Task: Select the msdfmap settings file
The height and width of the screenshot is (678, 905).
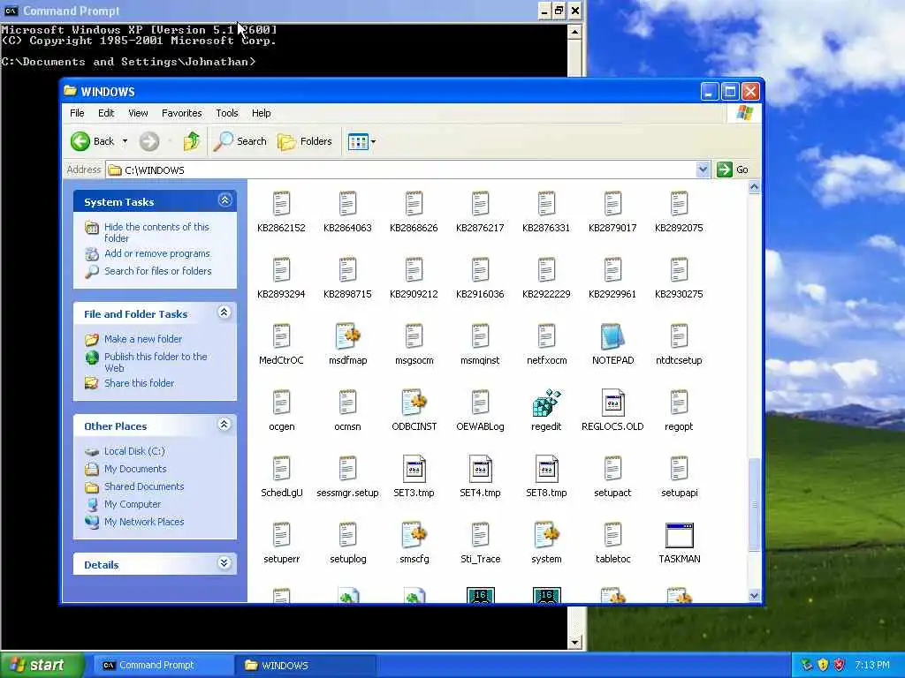Action: point(347,336)
